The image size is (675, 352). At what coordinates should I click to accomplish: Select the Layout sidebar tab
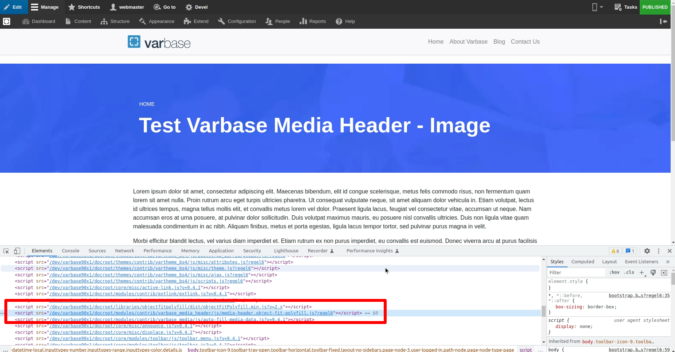click(609, 261)
